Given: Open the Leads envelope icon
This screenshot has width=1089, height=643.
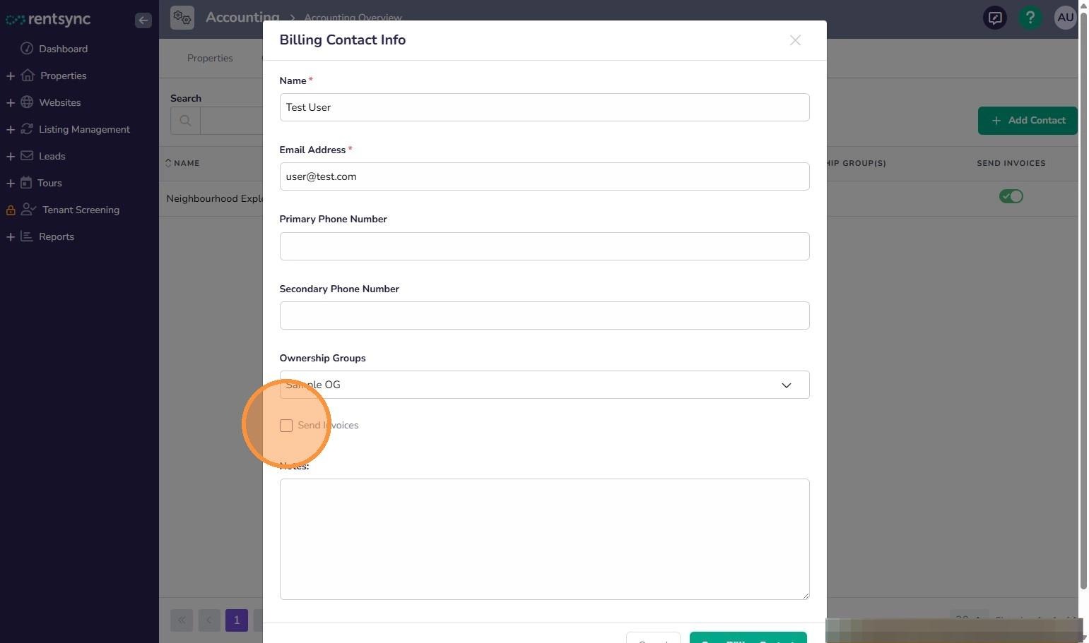Looking at the screenshot, I should [27, 156].
